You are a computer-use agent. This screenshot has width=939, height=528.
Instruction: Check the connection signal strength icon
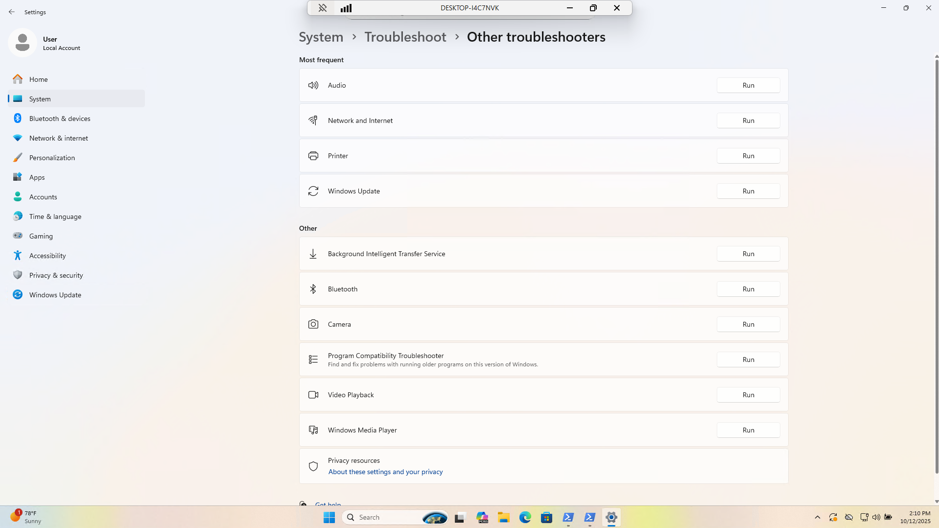pyautogui.click(x=346, y=8)
